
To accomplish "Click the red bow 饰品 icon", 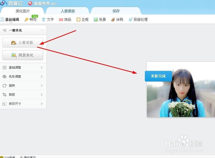I will (x=61, y=20).
